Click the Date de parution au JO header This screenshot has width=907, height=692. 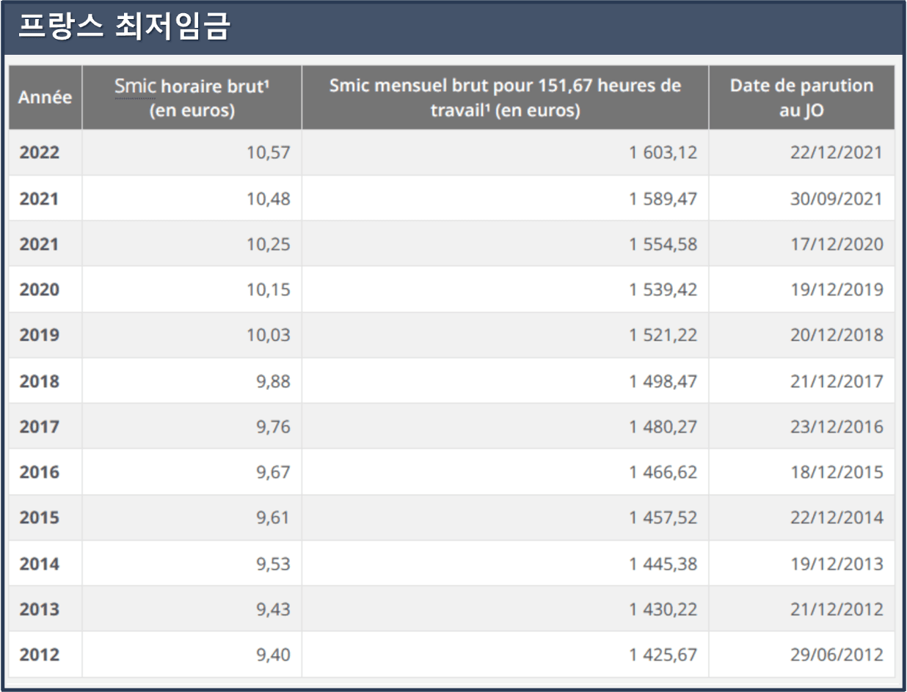point(801,97)
